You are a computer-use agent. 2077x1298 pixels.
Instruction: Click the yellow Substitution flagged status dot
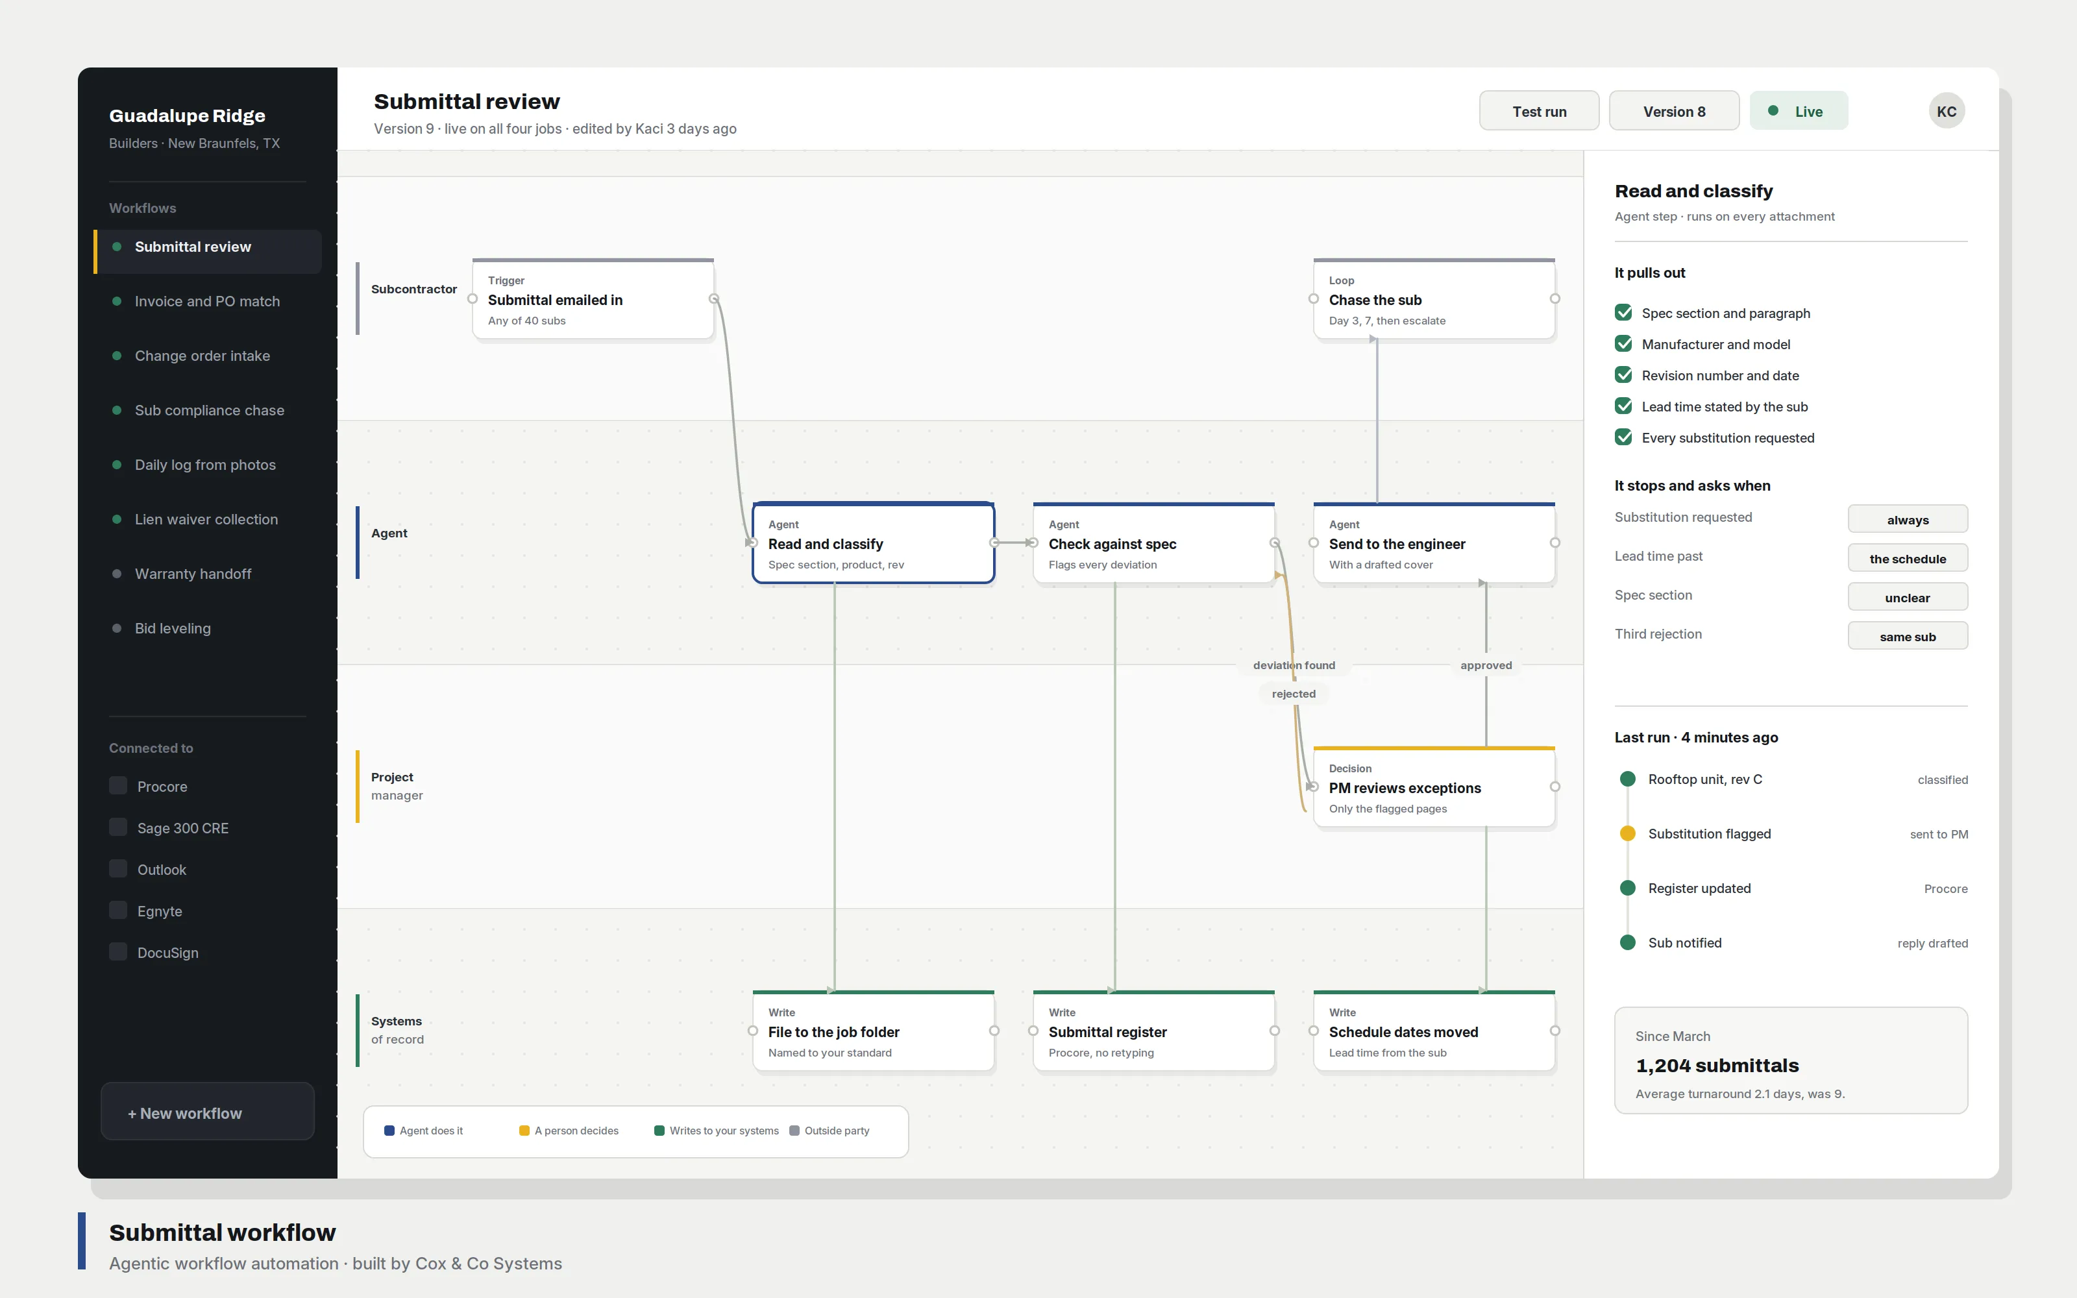pos(1627,833)
